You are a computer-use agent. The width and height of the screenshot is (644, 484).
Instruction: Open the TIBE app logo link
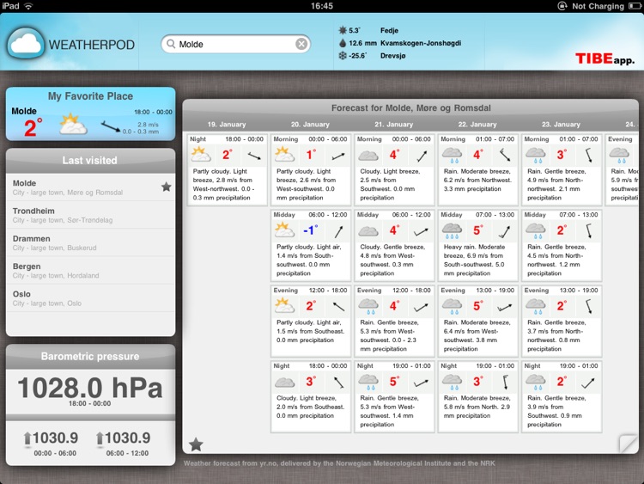tap(605, 58)
